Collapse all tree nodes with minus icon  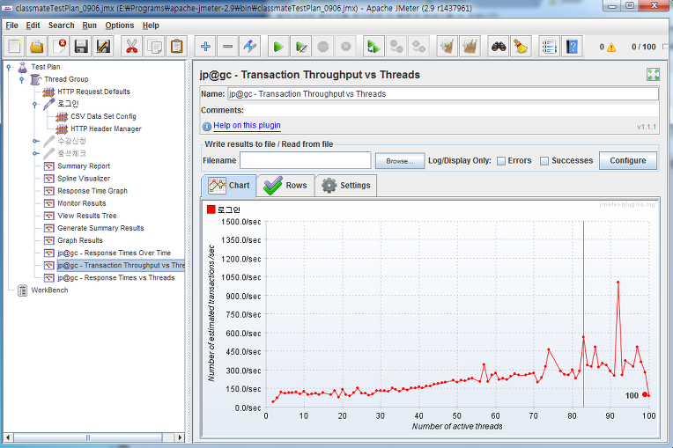(228, 47)
